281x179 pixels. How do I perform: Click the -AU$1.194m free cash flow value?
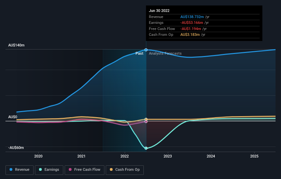pos(191,29)
